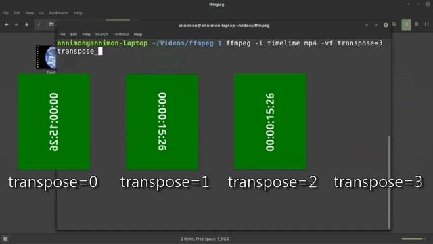Open the Help menu in the file manager
433x244 pixels.
pyautogui.click(x=78, y=13)
